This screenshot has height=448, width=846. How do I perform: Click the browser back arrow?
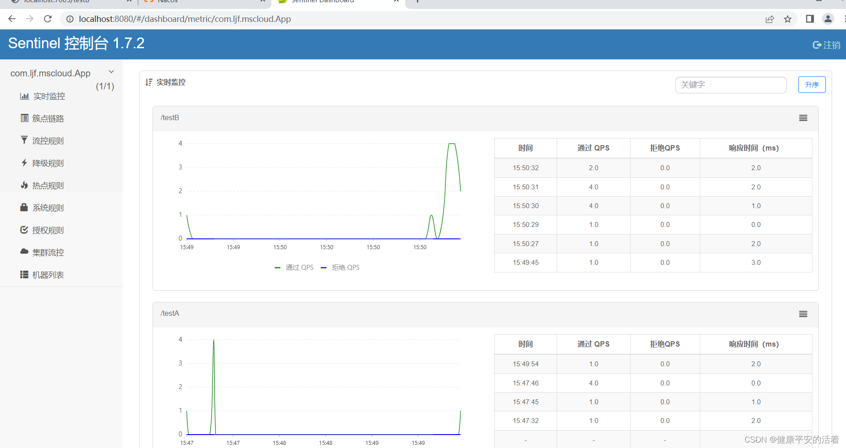(12, 19)
